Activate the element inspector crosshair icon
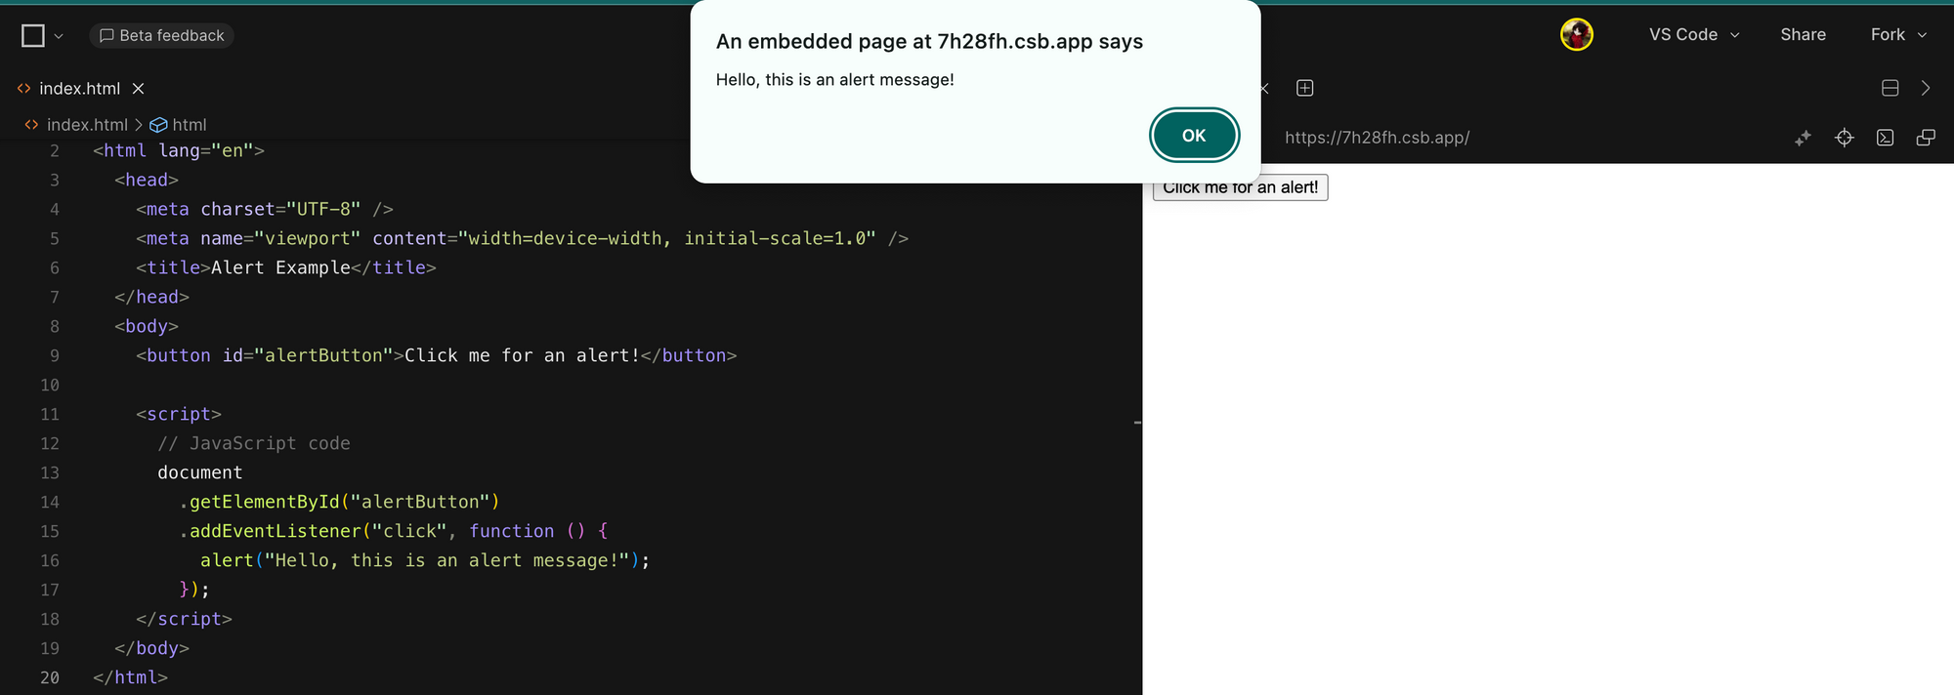This screenshot has width=1954, height=695. 1844,138
